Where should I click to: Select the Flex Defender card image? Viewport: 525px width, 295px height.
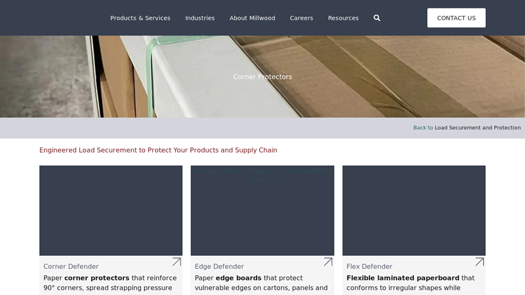pyautogui.click(x=414, y=210)
